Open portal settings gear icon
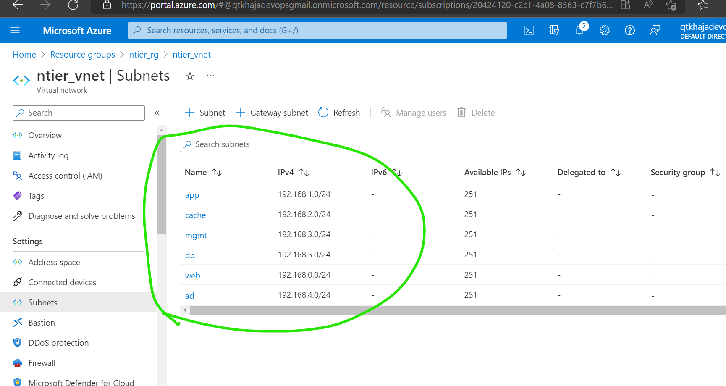Image resolution: width=726 pixels, height=386 pixels. click(x=605, y=30)
